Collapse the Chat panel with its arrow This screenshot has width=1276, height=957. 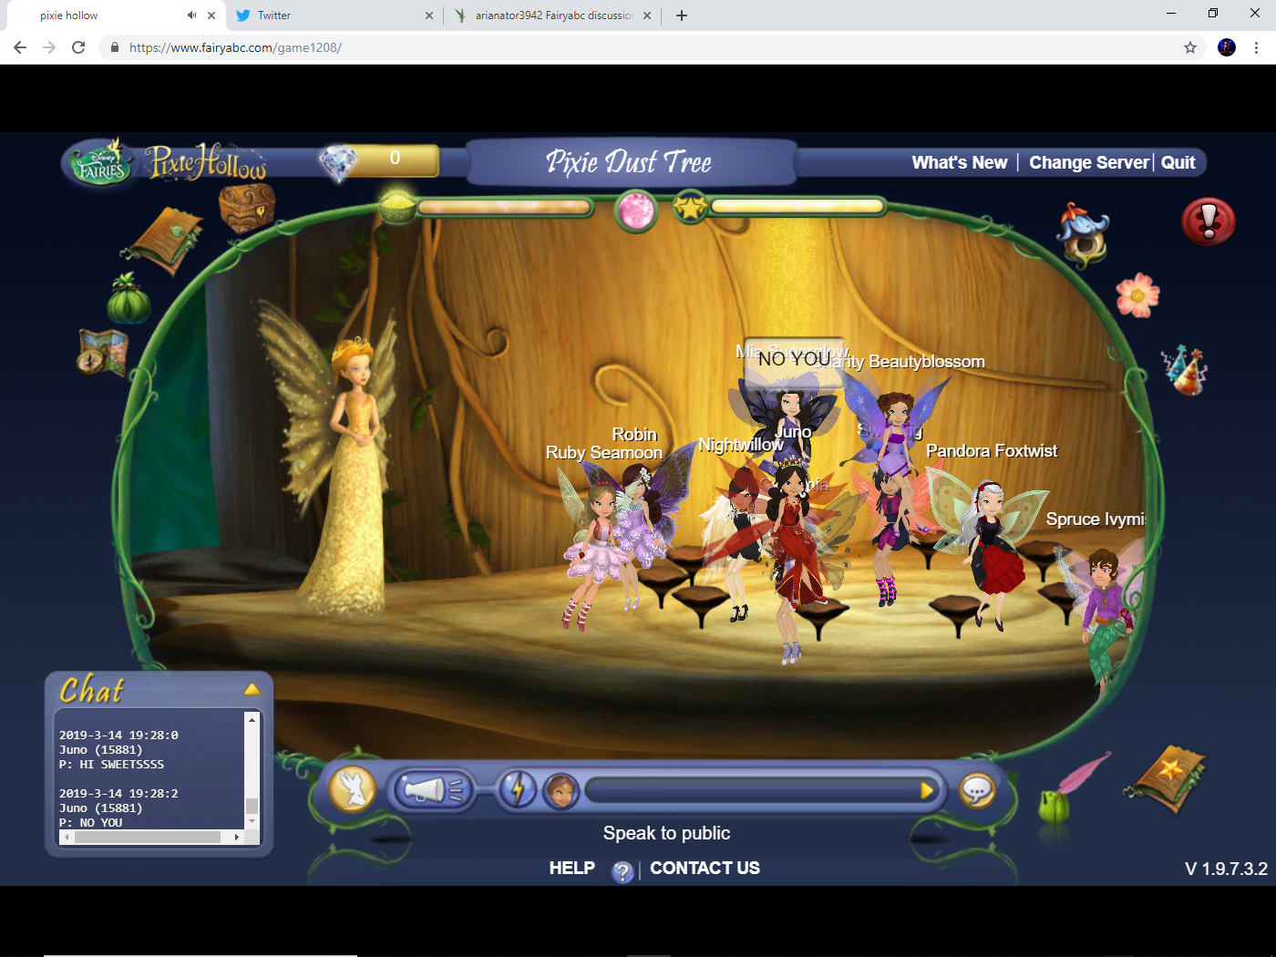pos(252,689)
